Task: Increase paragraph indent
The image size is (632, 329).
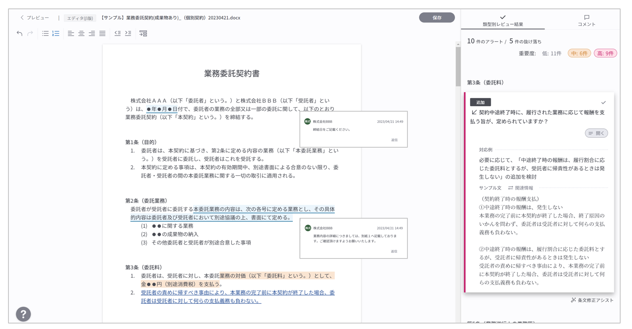Action: (x=128, y=33)
